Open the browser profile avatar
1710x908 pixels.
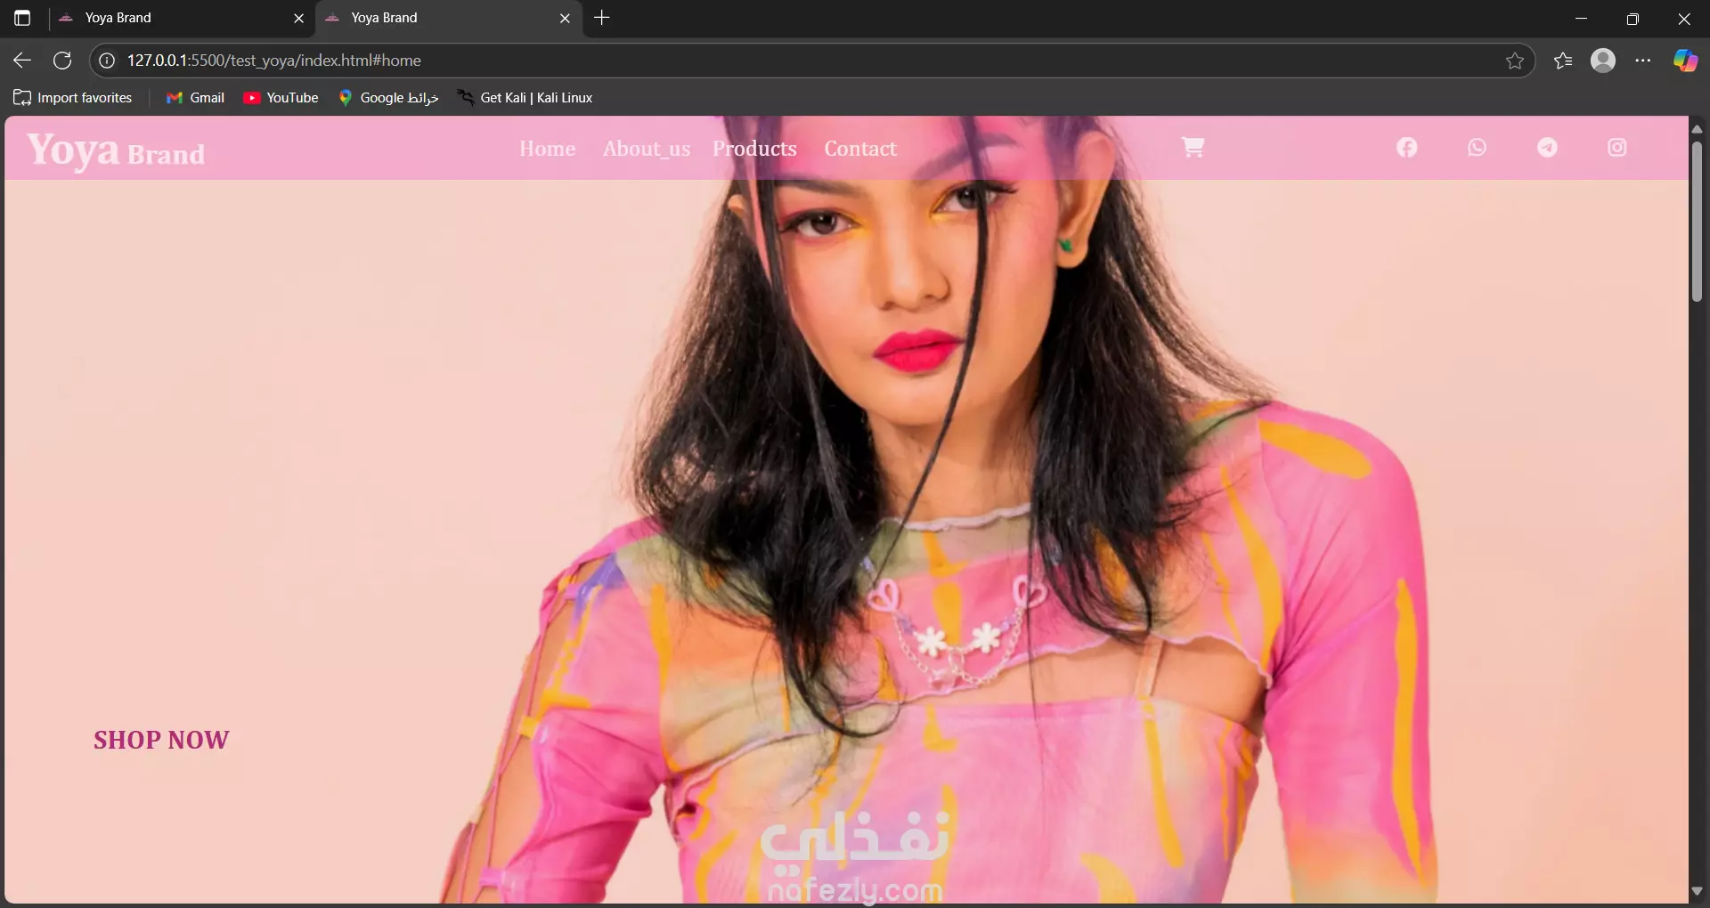[1603, 61]
